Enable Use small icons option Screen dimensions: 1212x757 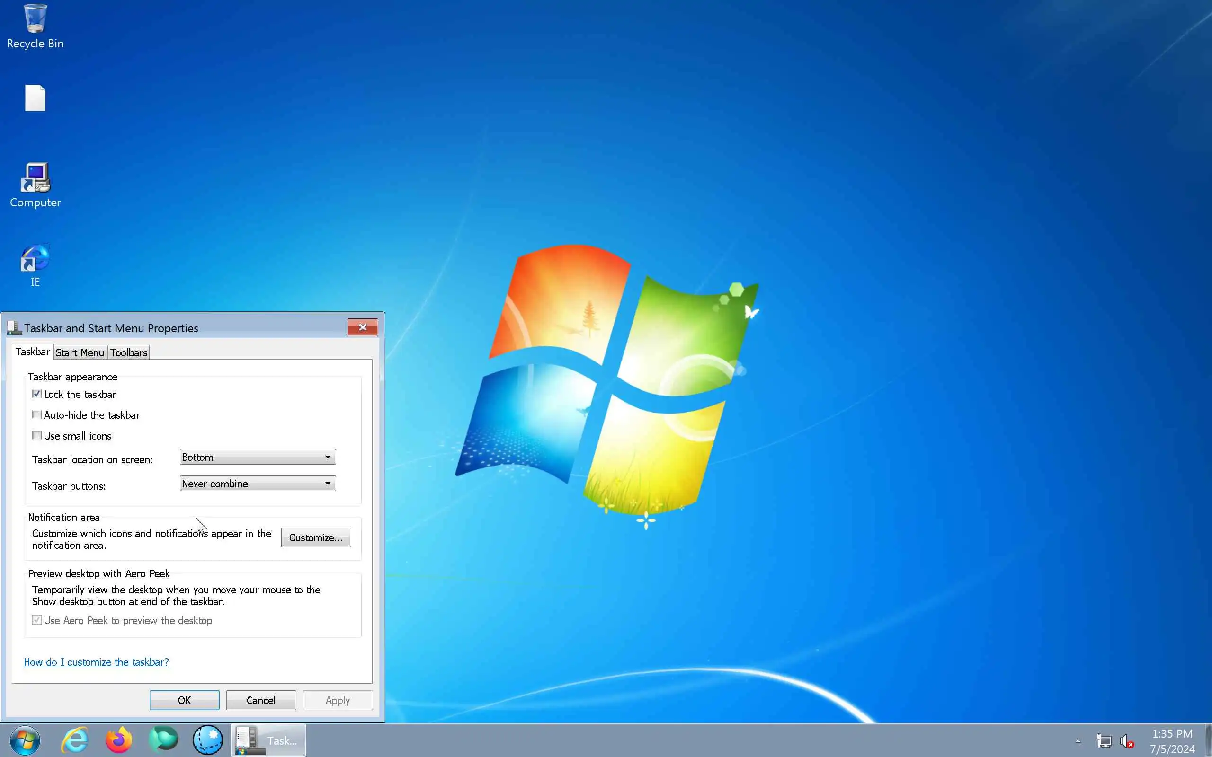point(37,436)
